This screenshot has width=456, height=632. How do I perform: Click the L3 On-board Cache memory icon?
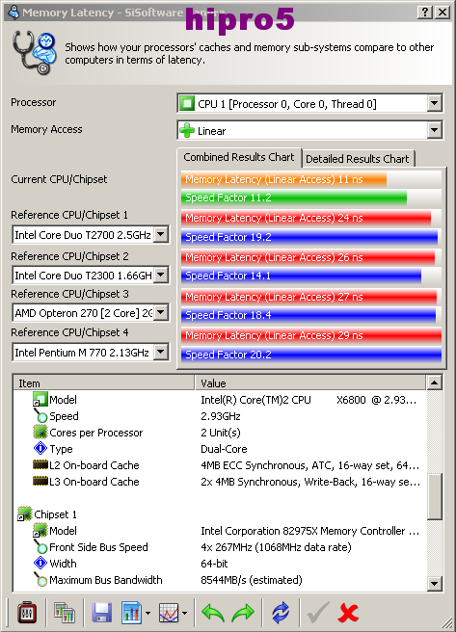pyautogui.click(x=40, y=482)
